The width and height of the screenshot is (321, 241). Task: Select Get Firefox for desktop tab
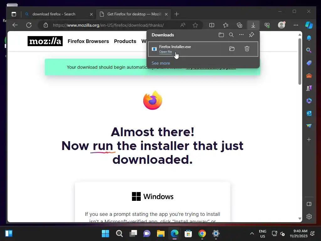[134, 14]
